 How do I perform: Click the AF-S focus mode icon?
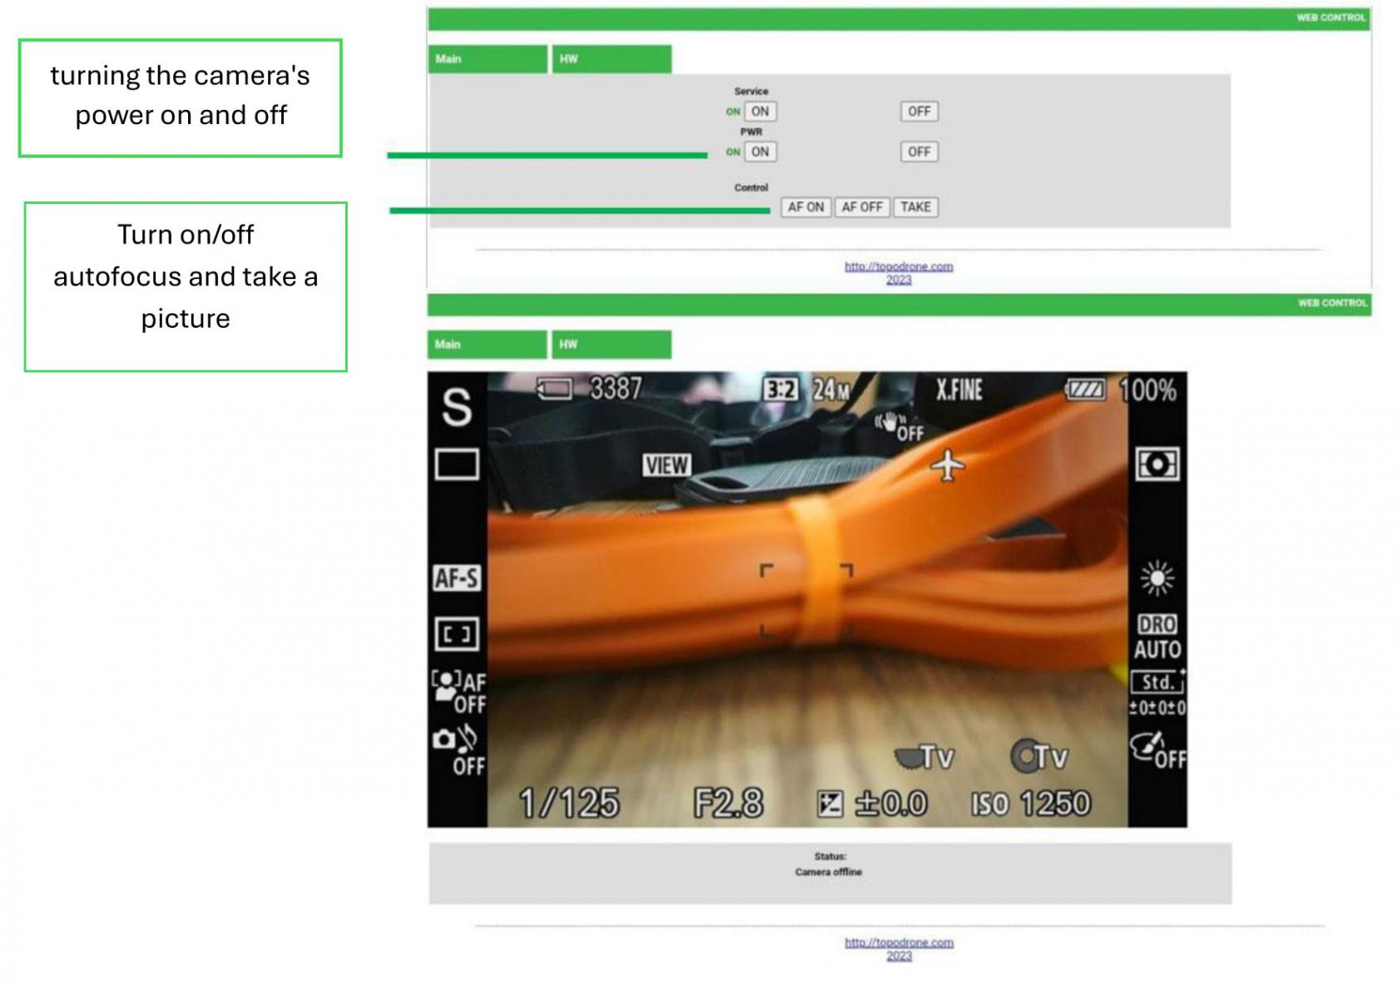click(x=456, y=578)
